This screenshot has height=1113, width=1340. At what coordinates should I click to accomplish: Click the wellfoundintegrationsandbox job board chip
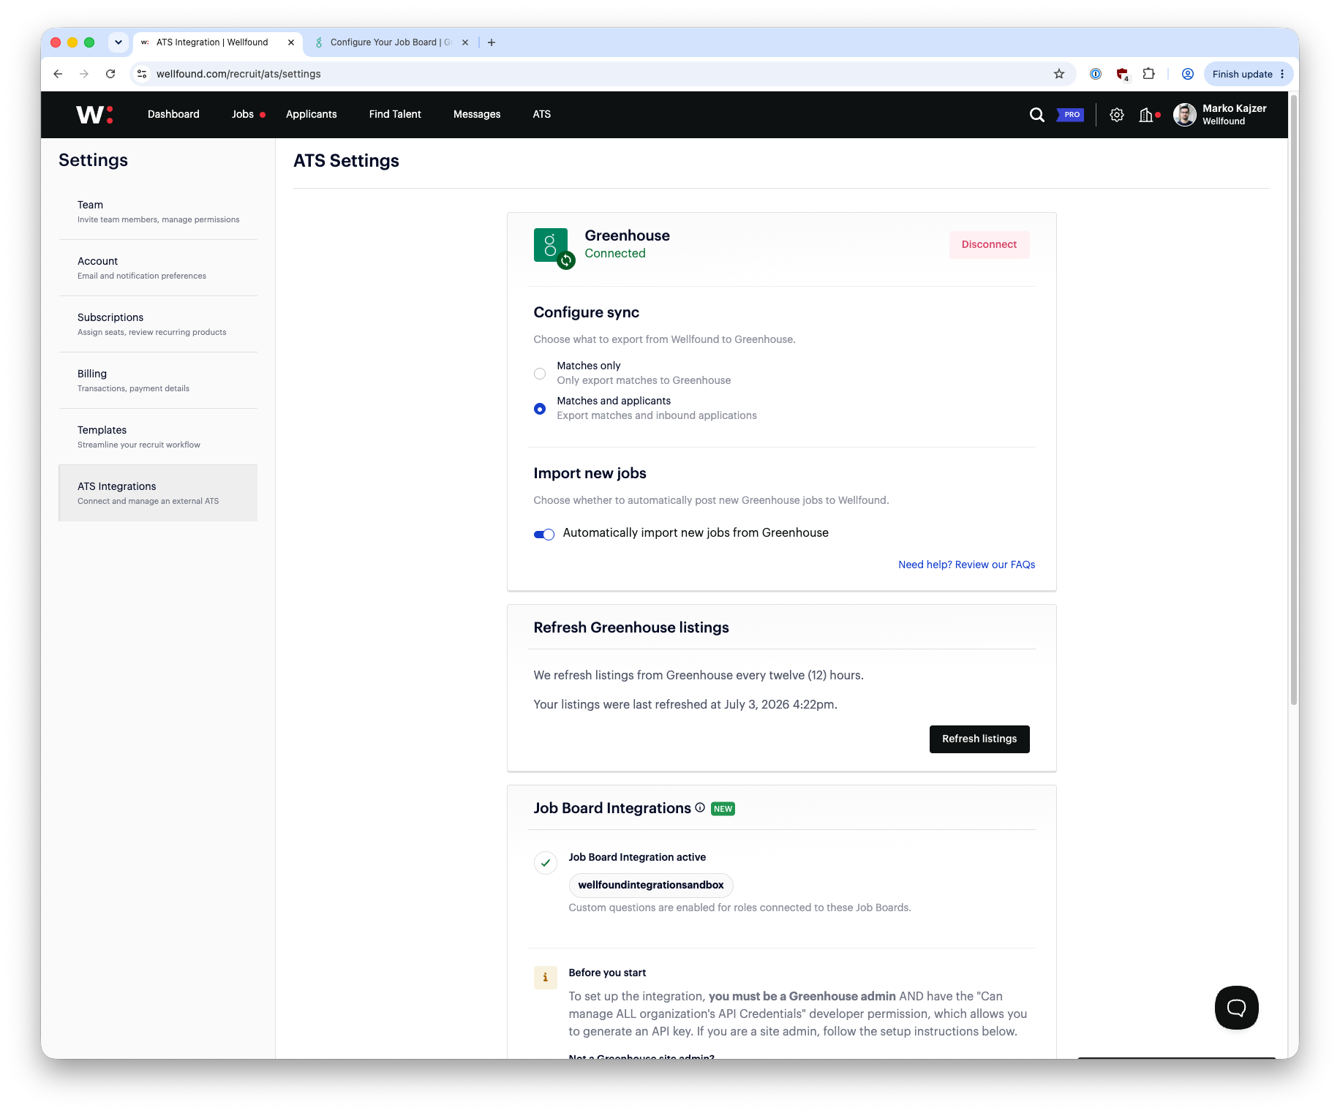tap(651, 885)
